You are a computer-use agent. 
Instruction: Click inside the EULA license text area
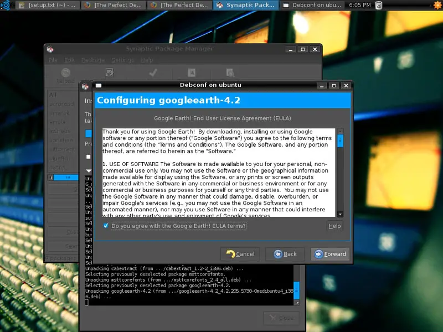(x=219, y=173)
